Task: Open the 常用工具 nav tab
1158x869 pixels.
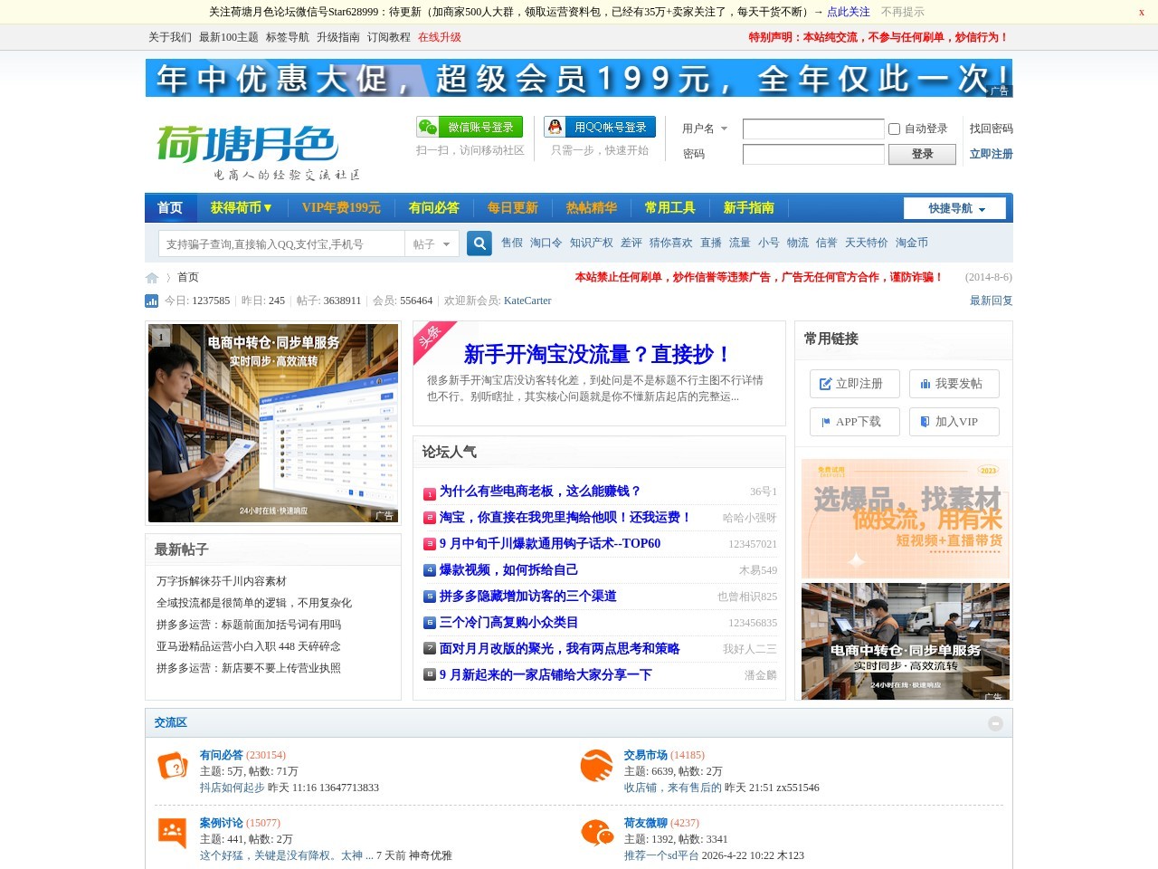Action: click(670, 208)
